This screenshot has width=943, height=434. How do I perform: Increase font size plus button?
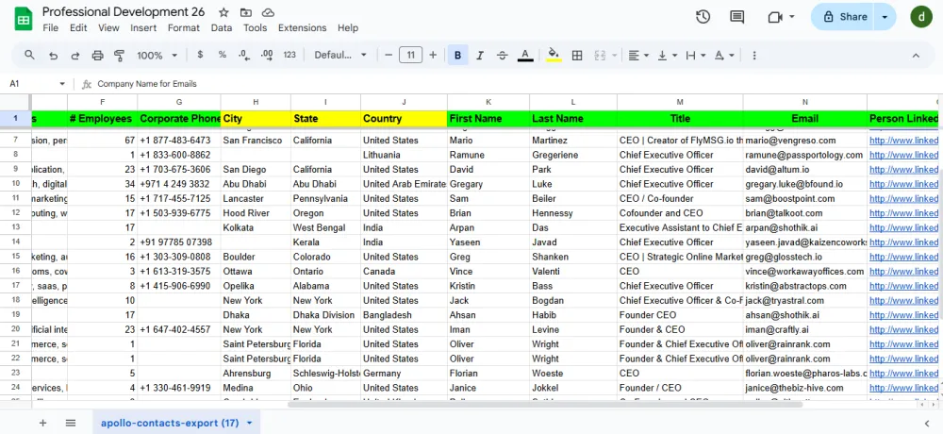tap(433, 56)
